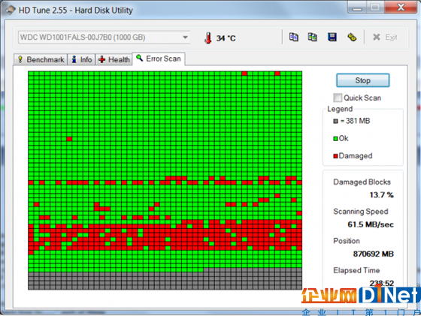Expand the drive selection dropdown arrow

185,38
